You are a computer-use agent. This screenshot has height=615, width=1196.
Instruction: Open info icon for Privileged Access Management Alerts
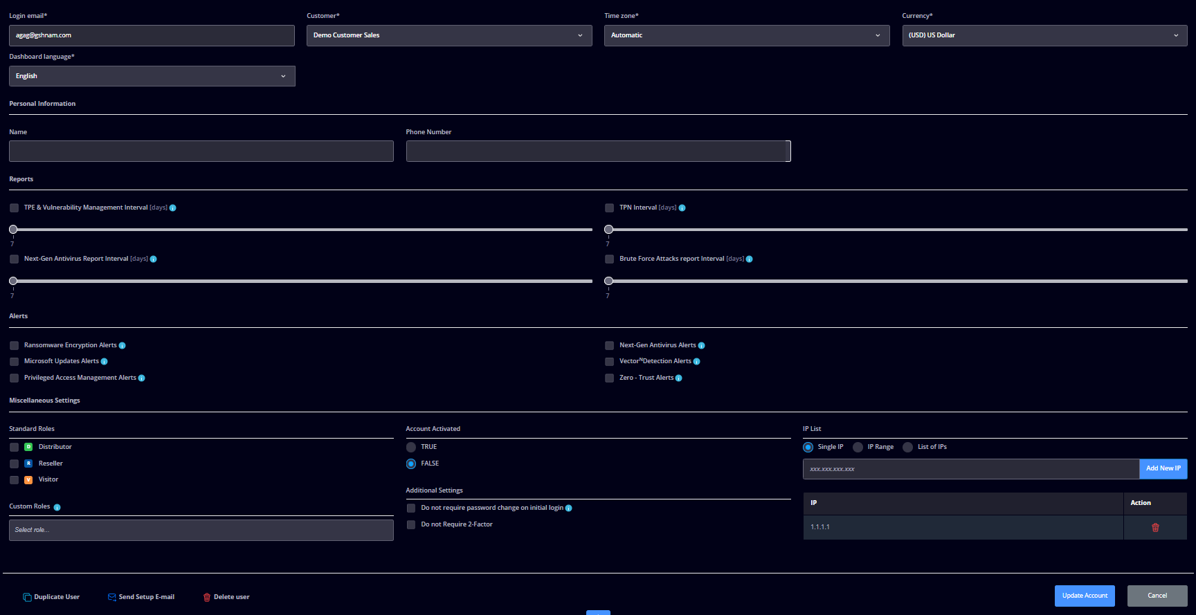(x=142, y=378)
